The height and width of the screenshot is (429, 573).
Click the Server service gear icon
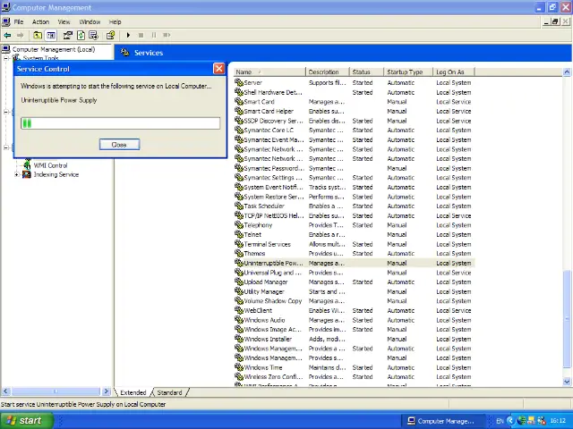[239, 82]
